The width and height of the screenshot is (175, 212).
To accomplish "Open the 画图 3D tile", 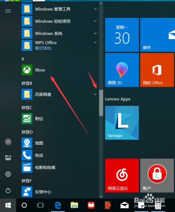I will tap(122, 70).
